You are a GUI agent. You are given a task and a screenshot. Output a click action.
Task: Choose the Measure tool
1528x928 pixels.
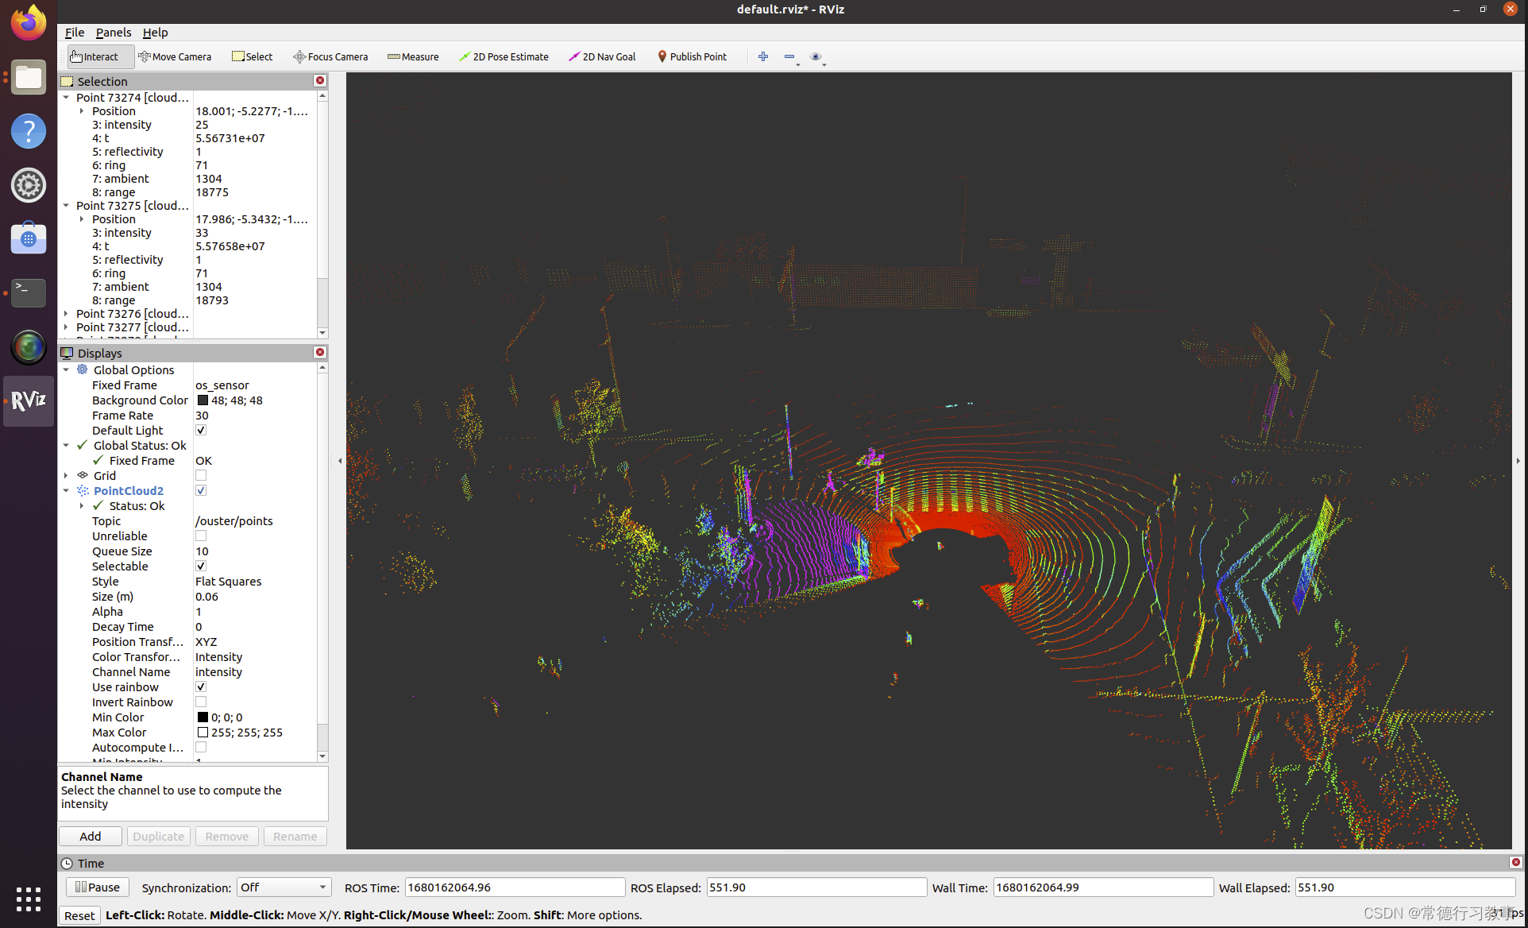(413, 56)
